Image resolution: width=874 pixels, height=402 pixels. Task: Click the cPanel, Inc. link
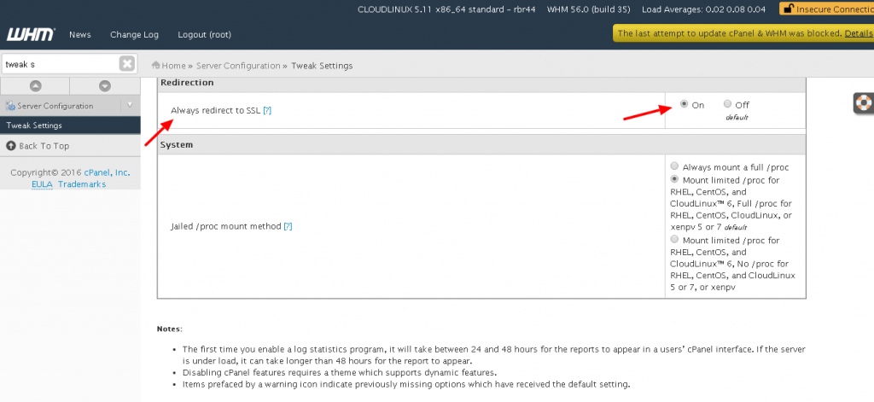pos(107,173)
